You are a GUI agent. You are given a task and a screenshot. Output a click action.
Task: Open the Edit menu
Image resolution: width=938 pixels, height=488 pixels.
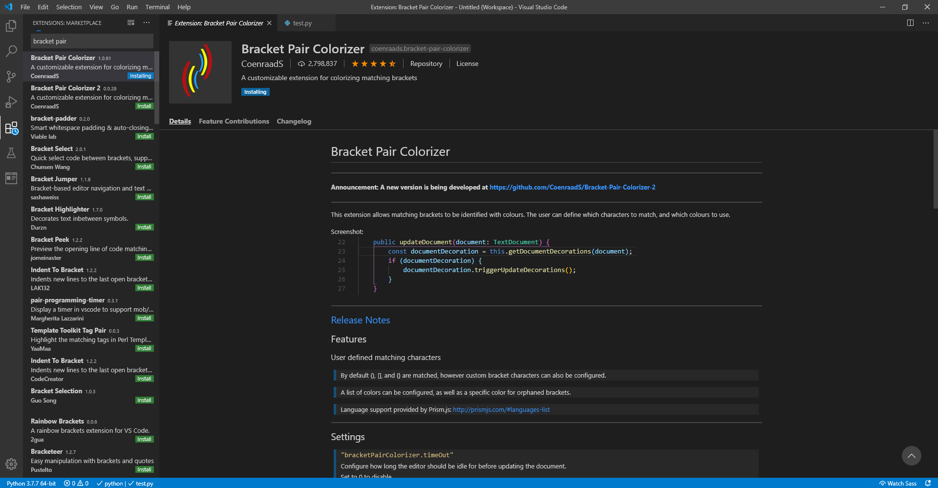(43, 7)
